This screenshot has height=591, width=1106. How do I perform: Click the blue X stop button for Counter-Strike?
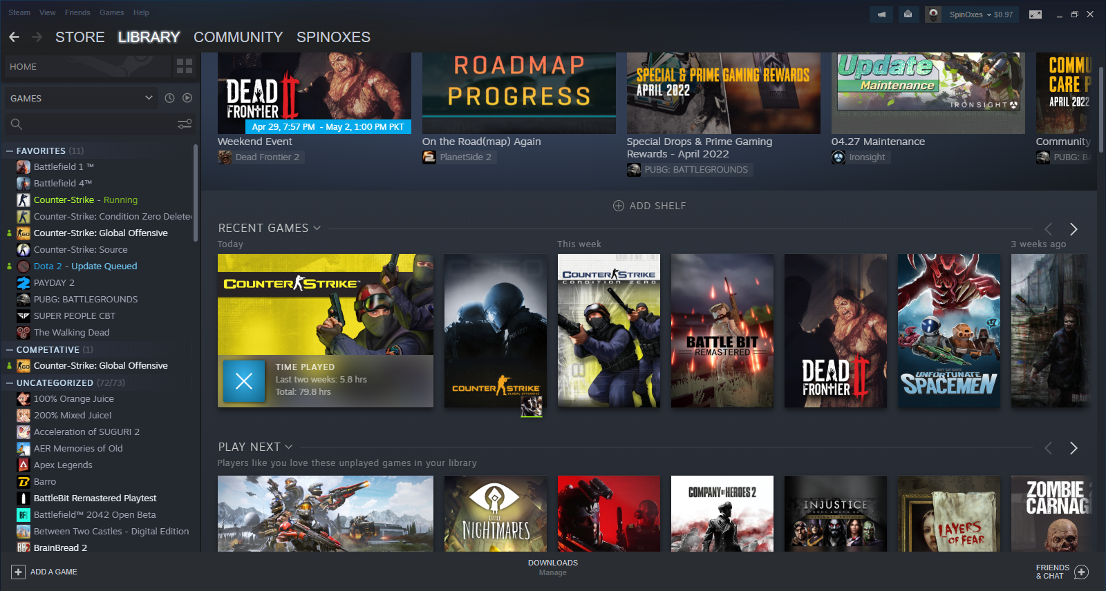click(x=244, y=380)
